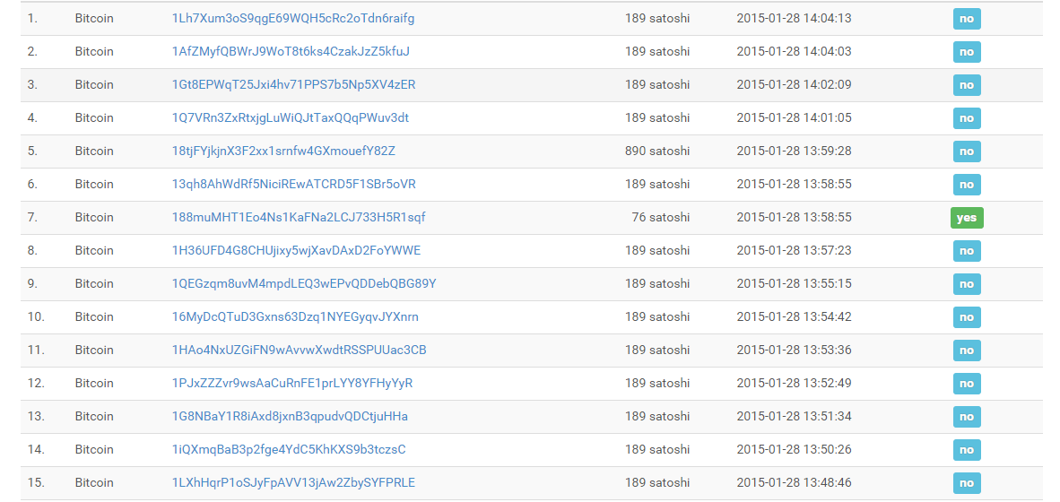Click the 189 satoshi amount in row 13

(x=657, y=416)
